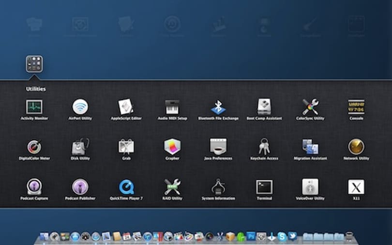The width and height of the screenshot is (392, 245).
Task: Collapse the Utilities folder icon
Action: 34,64
